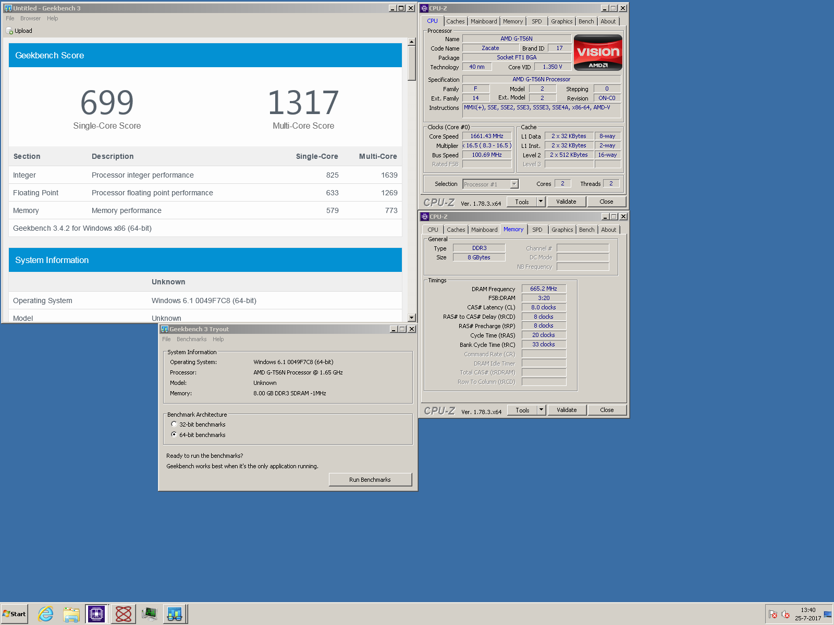Viewport: 834px width, 625px height.
Task: Click Memory performance row in results
Action: [205, 210]
